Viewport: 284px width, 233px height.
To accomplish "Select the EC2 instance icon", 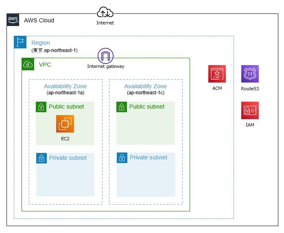I will pos(65,124).
